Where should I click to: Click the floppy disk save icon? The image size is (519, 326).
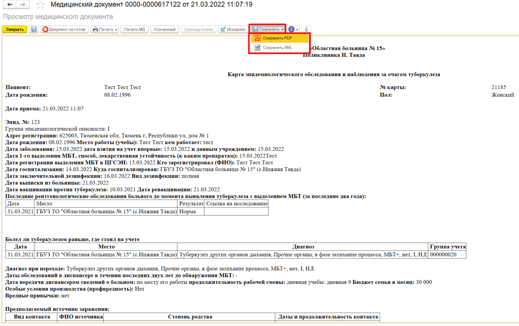click(34, 29)
